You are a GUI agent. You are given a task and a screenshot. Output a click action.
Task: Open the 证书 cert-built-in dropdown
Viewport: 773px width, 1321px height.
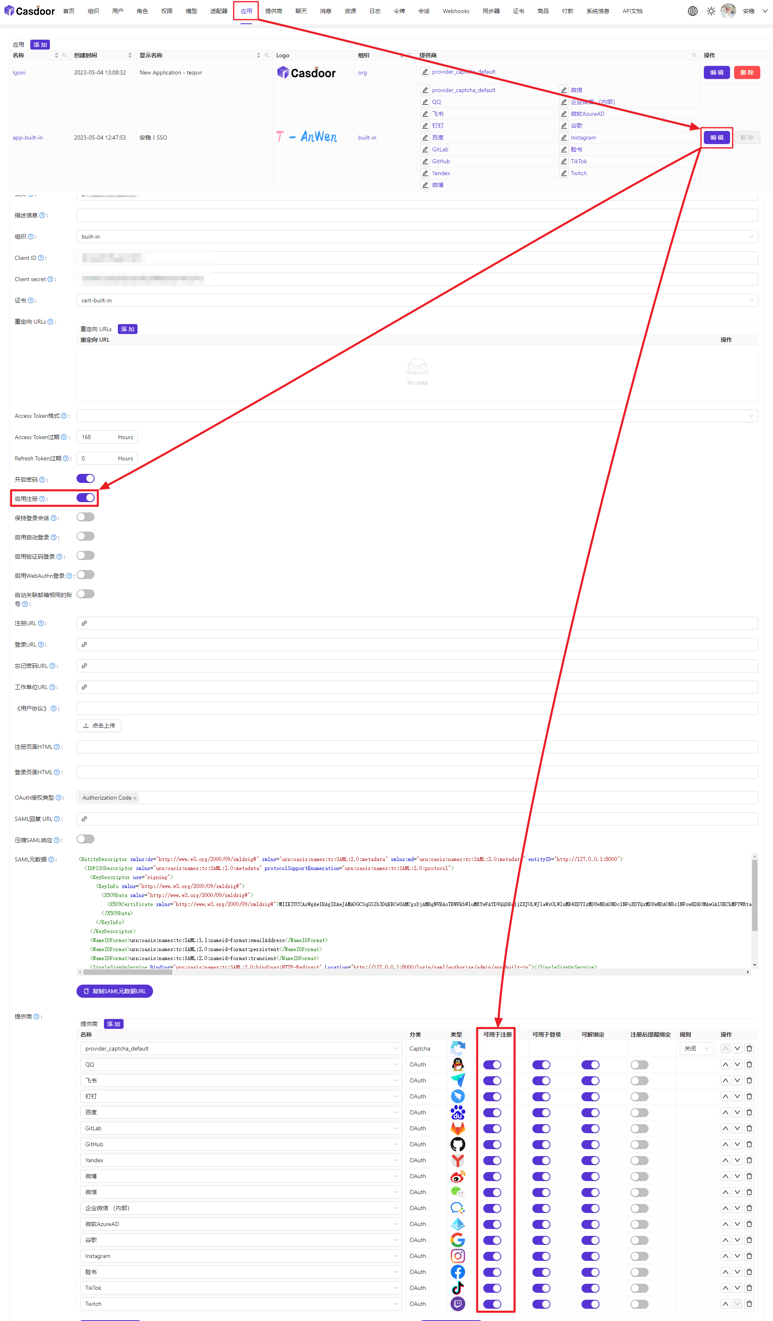[x=417, y=301]
